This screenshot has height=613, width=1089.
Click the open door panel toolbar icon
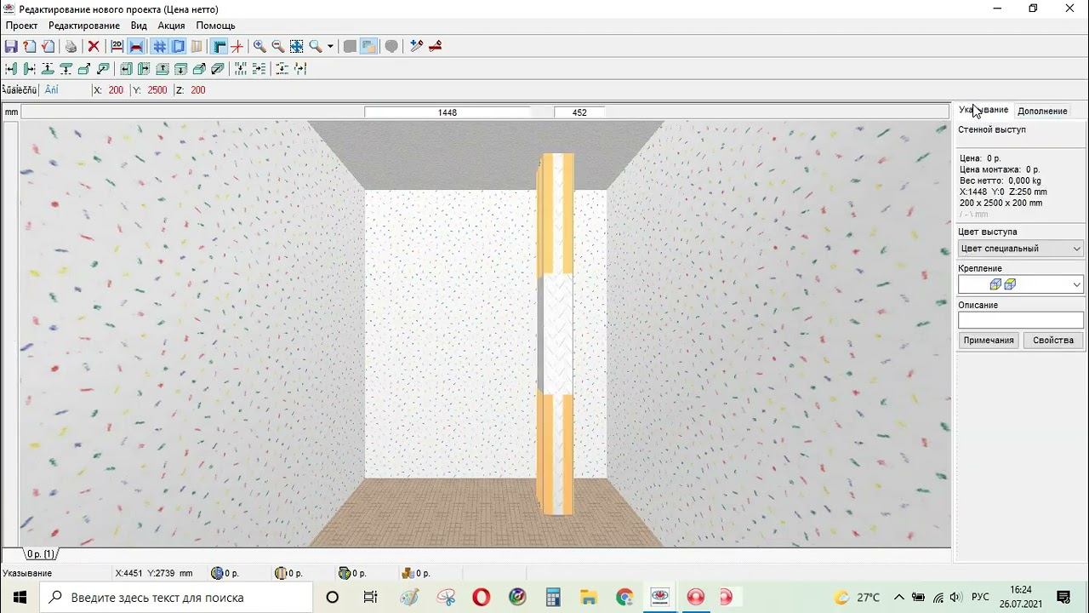click(x=197, y=46)
